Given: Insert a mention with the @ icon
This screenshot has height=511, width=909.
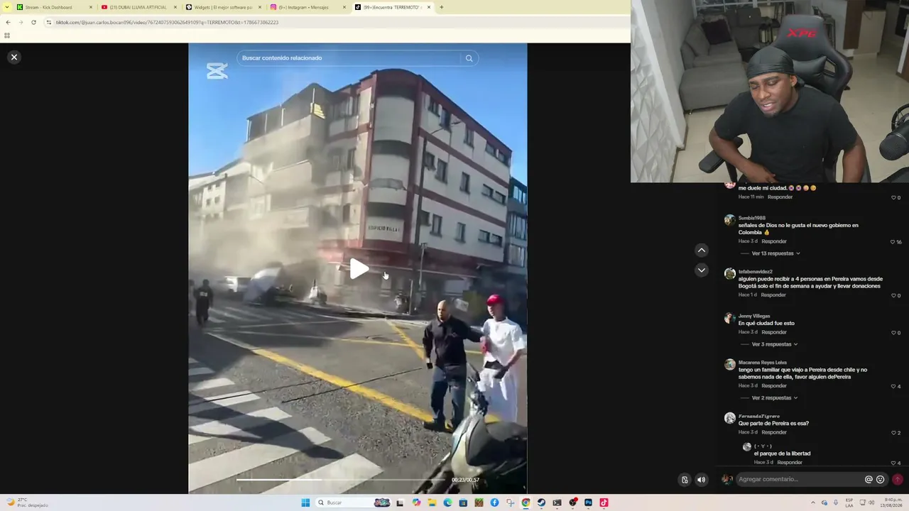Looking at the screenshot, I should [x=869, y=480].
